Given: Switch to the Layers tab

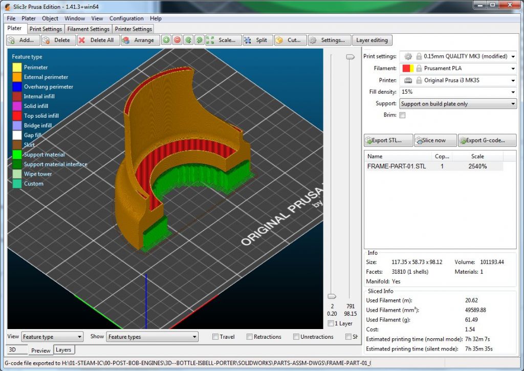Looking at the screenshot, I should [63, 350].
